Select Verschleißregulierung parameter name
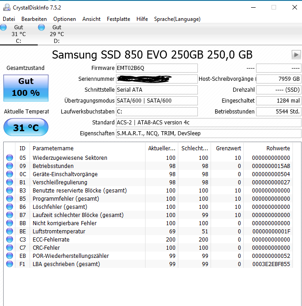The width and height of the screenshot is (302, 306). (x=60, y=182)
